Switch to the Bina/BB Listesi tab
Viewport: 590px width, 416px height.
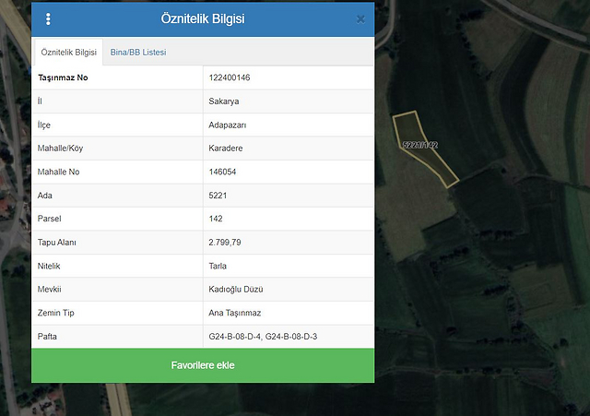pyautogui.click(x=138, y=53)
